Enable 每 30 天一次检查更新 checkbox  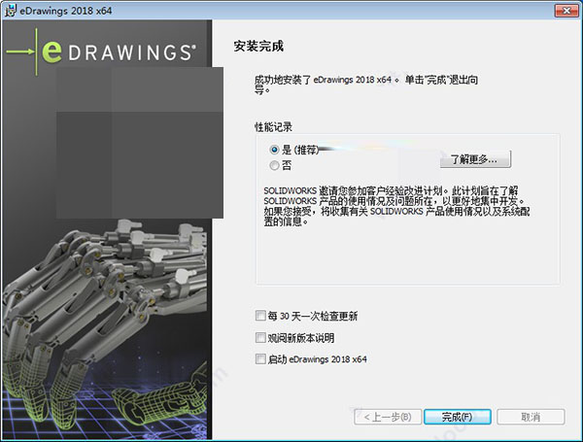coord(260,316)
